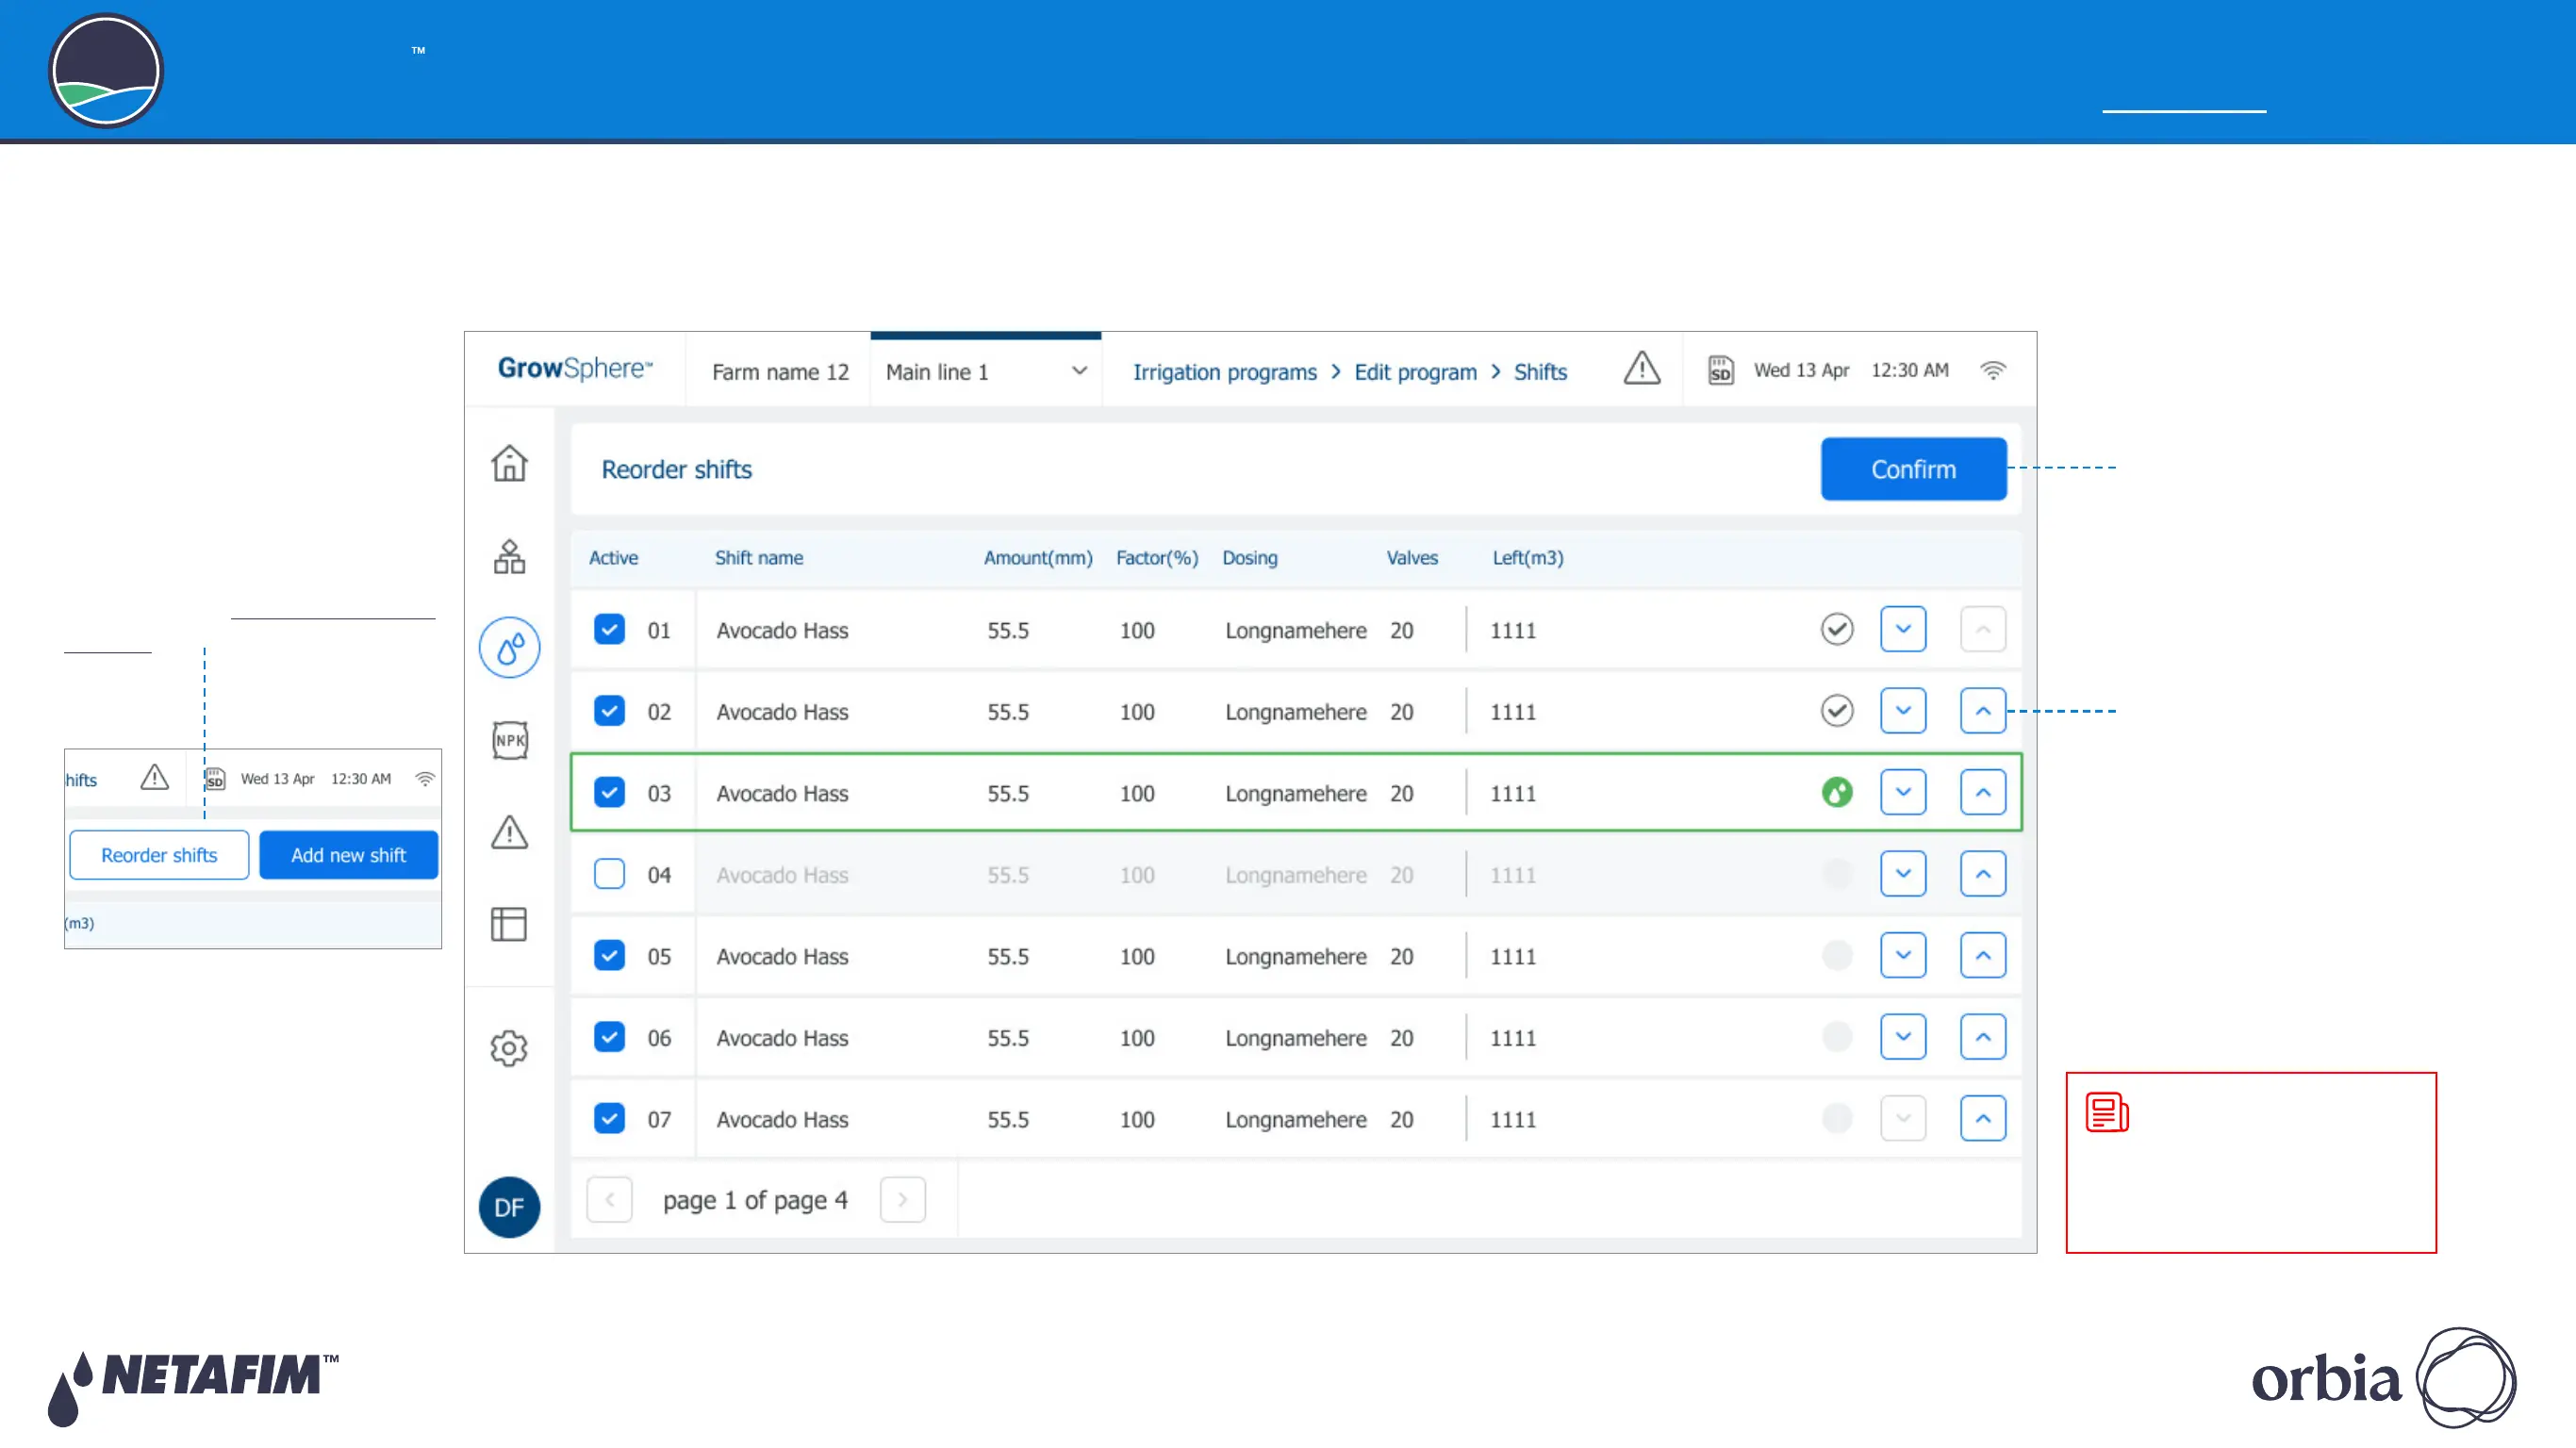Viewport: 2576px width, 1448px height.
Task: Click the Wi-Fi signal icon in top bar
Action: click(x=1993, y=370)
